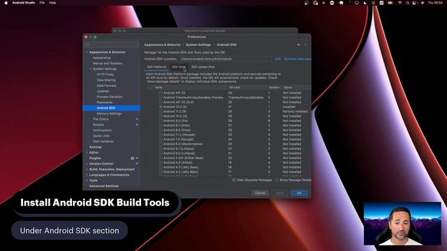Image resolution: width=447 pixels, height=251 pixels.
Task: Select Keymap in settings tree
Action: [96, 147]
